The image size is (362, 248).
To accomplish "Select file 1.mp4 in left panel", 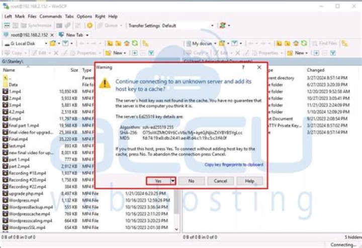I will (15, 91).
